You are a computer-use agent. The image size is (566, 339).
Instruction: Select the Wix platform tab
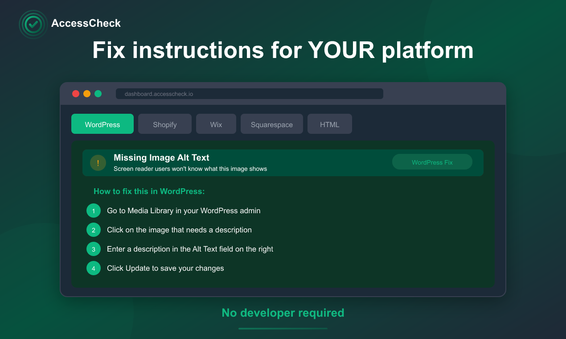216,124
